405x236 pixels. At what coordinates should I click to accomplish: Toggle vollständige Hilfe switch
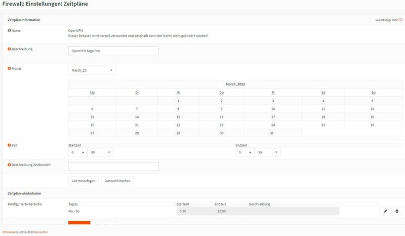pos(400,20)
